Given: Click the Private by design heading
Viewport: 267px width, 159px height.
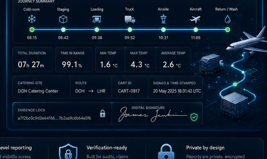Looking at the screenshot, I should [205, 148].
